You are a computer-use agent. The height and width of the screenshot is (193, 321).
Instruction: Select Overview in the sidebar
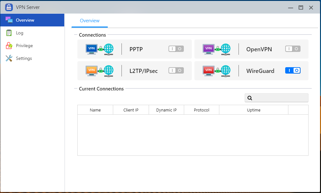32,20
